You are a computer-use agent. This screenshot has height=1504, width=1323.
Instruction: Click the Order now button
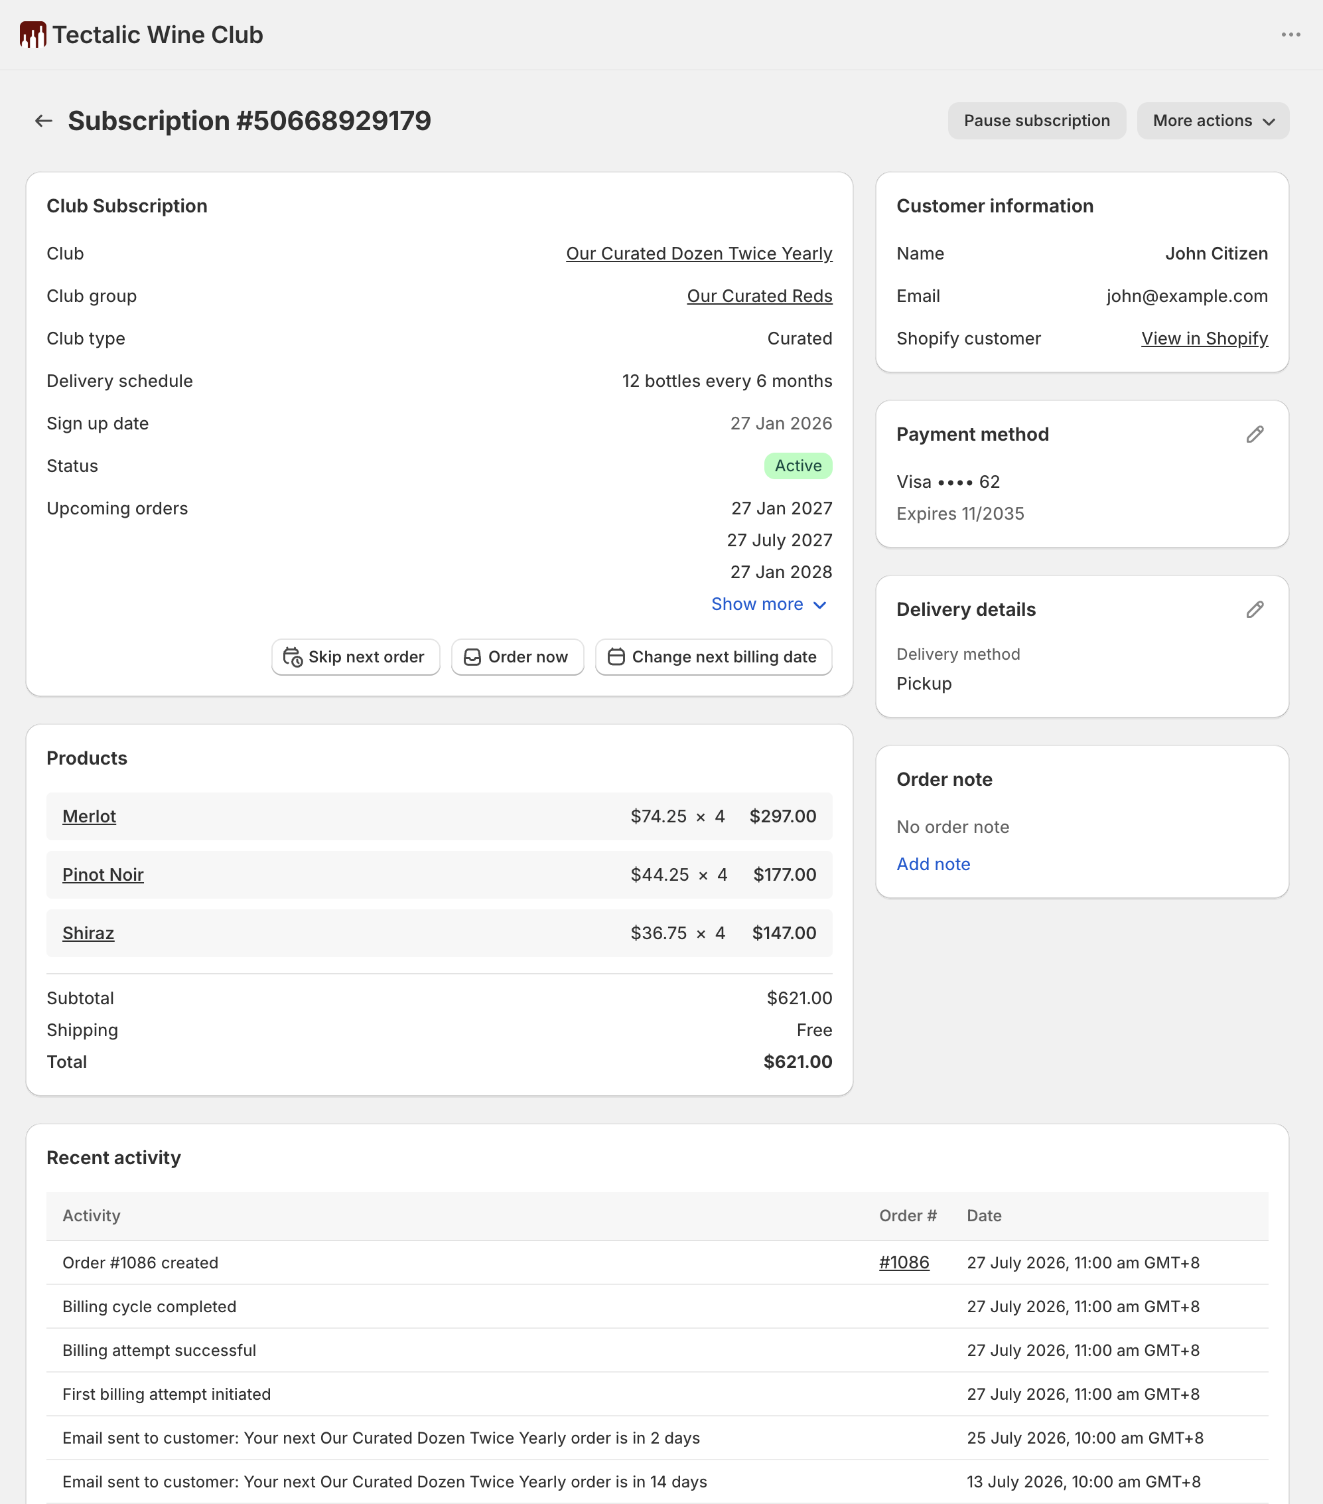517,656
